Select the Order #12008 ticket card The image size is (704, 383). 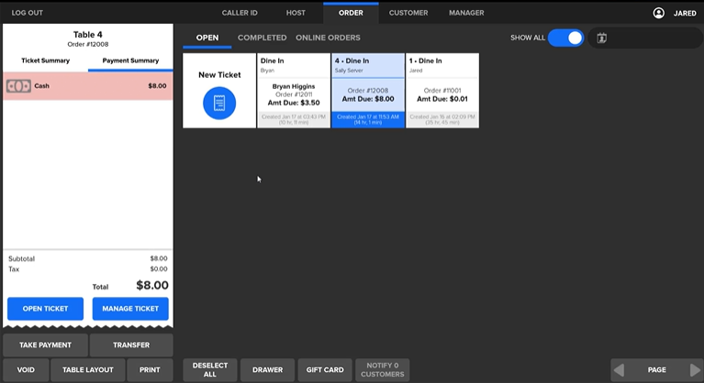coord(368,91)
